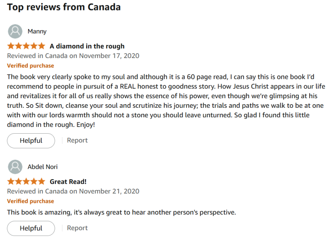Click Abdel Nori's profile avatar icon
Image resolution: width=333 pixels, height=241 pixels.
15,167
